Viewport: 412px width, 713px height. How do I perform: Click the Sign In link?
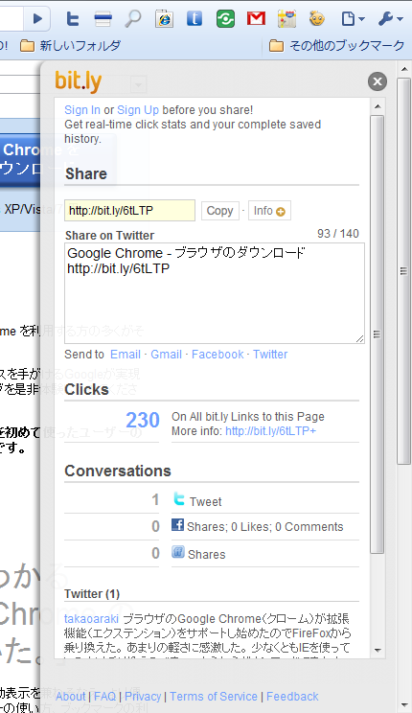(x=82, y=110)
